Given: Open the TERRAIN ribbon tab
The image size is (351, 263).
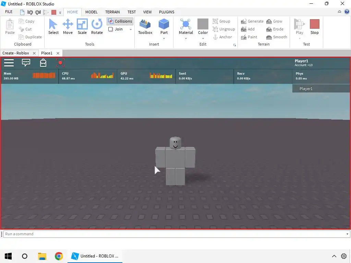Looking at the screenshot, I should pyautogui.click(x=112, y=12).
